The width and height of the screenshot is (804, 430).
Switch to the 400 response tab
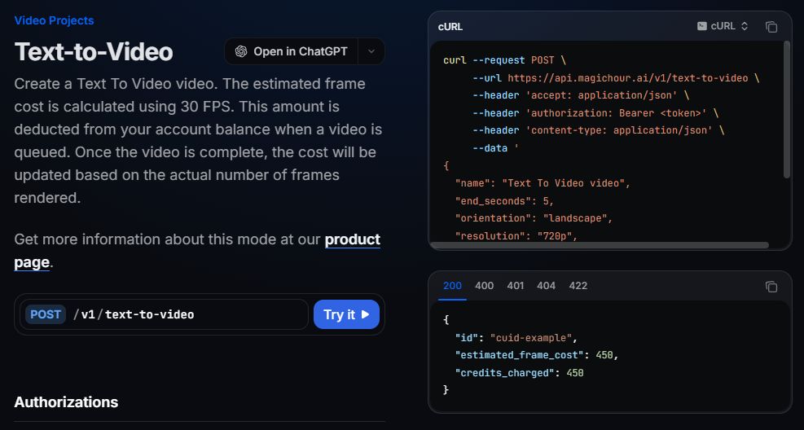click(484, 286)
